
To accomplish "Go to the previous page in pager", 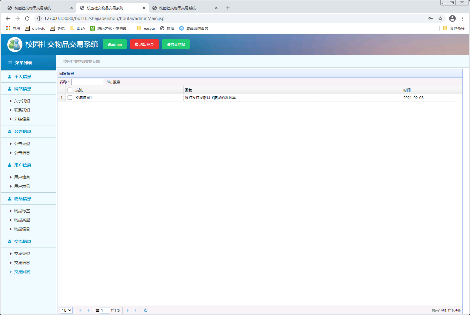I will click(x=88, y=310).
